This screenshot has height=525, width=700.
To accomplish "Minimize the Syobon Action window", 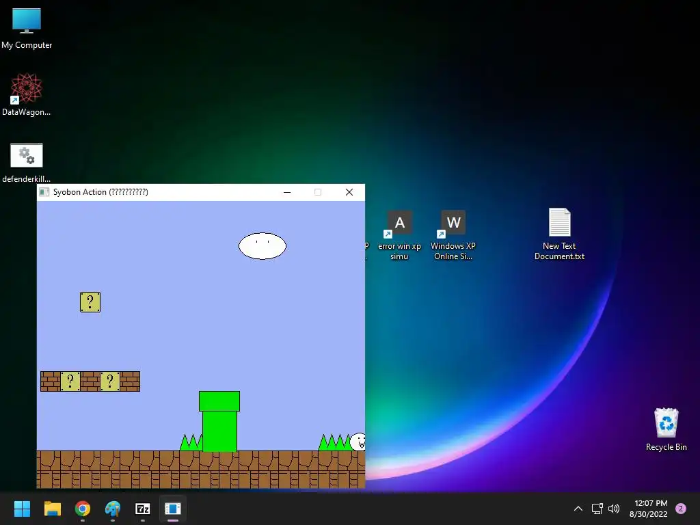I will coord(287,192).
